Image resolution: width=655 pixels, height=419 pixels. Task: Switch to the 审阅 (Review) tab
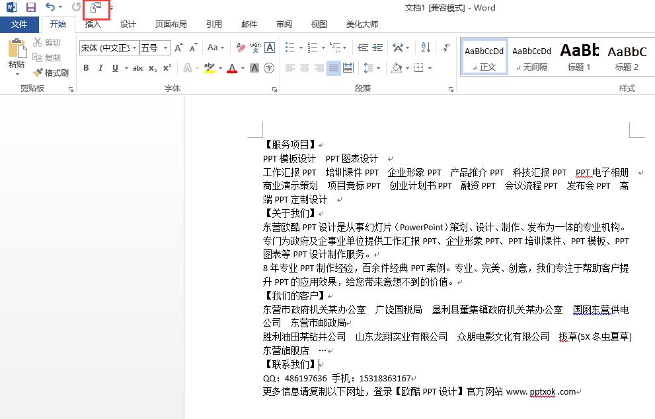pyautogui.click(x=284, y=24)
